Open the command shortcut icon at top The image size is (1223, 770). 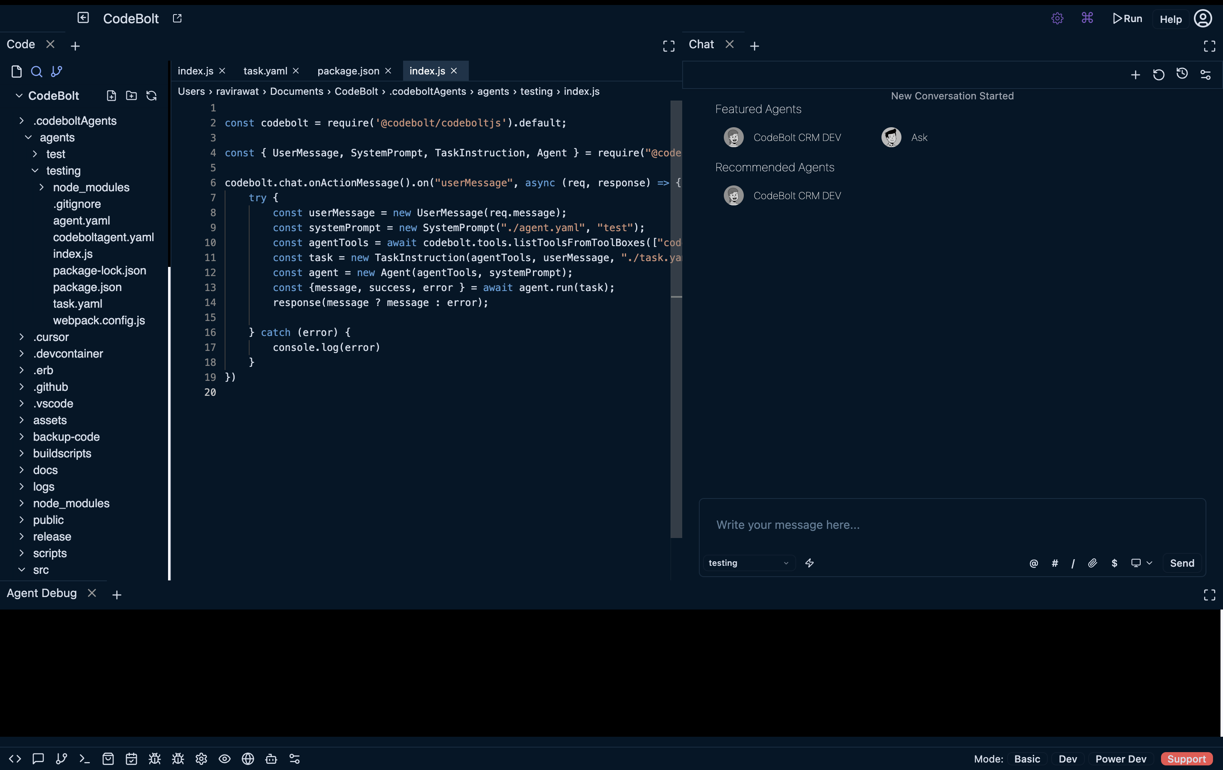1087,18
